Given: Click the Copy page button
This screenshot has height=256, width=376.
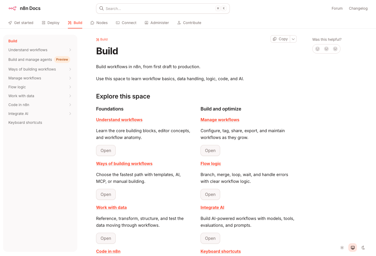Looking at the screenshot, I should click(x=280, y=39).
